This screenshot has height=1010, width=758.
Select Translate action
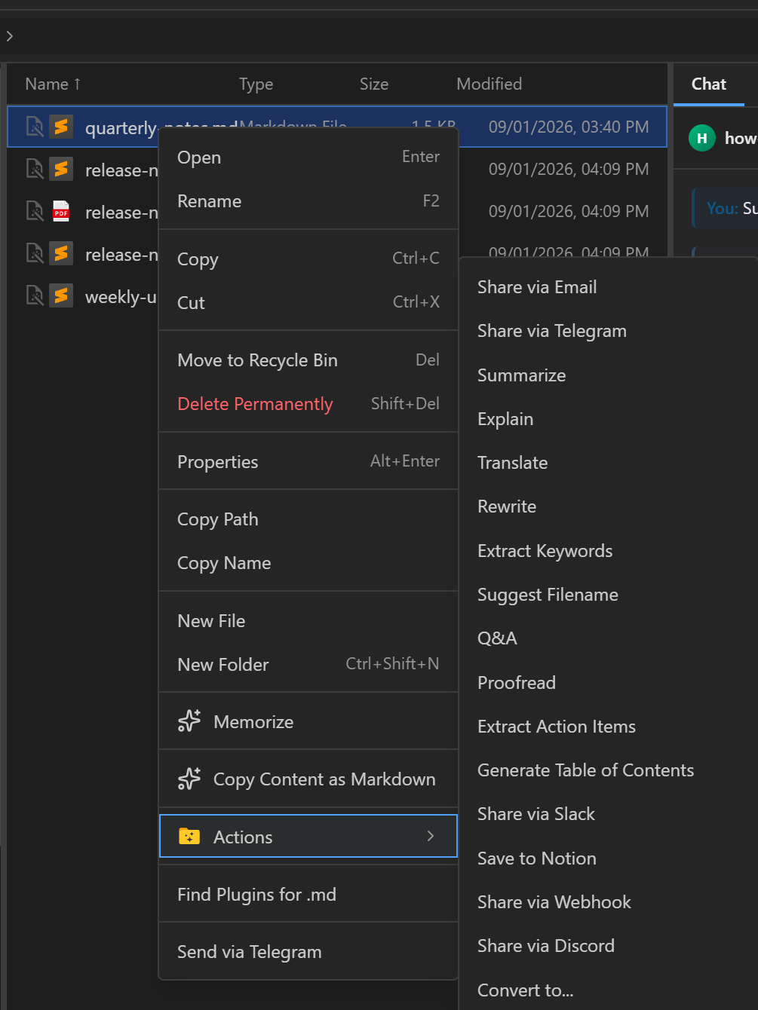609,462
